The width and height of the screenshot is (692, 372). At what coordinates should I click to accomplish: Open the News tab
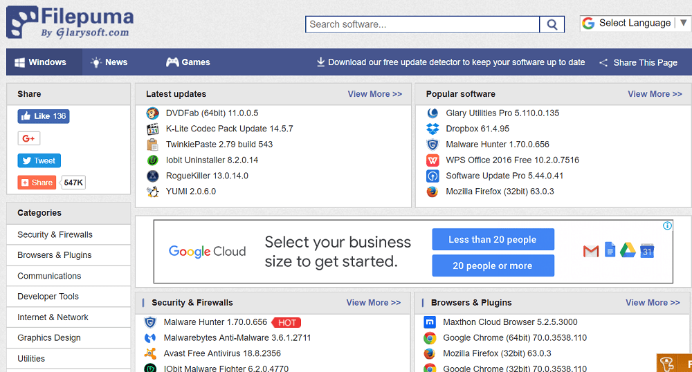click(109, 62)
